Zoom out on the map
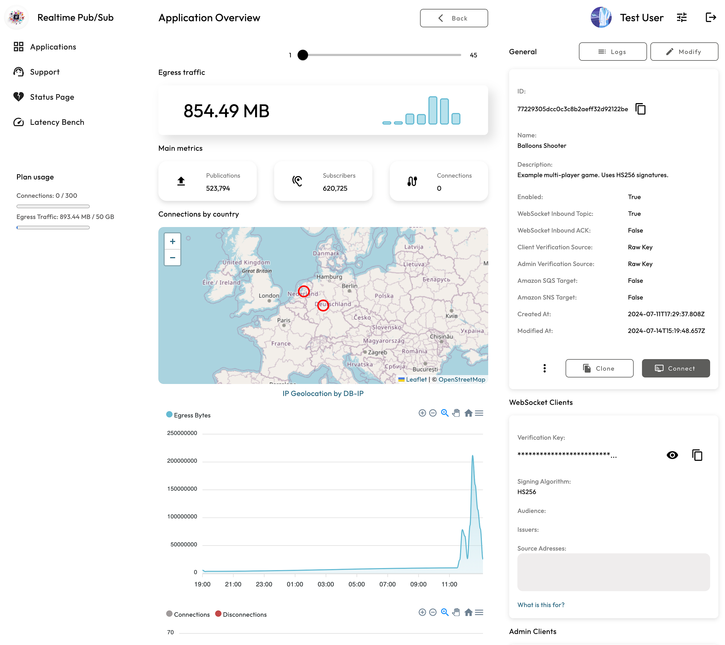 click(x=173, y=258)
